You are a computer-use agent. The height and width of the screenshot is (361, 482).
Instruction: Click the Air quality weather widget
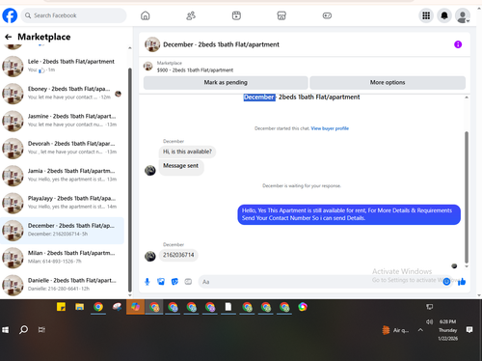pyautogui.click(x=395, y=330)
